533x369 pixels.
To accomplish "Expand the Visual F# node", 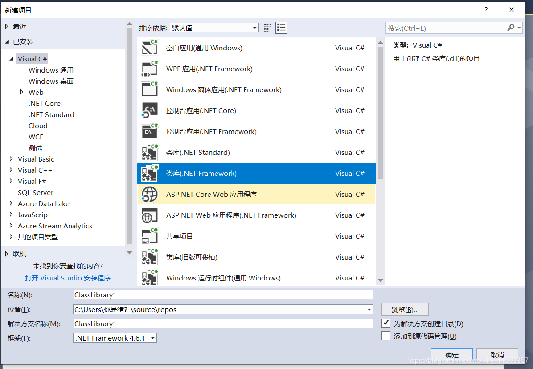I will click(x=11, y=181).
